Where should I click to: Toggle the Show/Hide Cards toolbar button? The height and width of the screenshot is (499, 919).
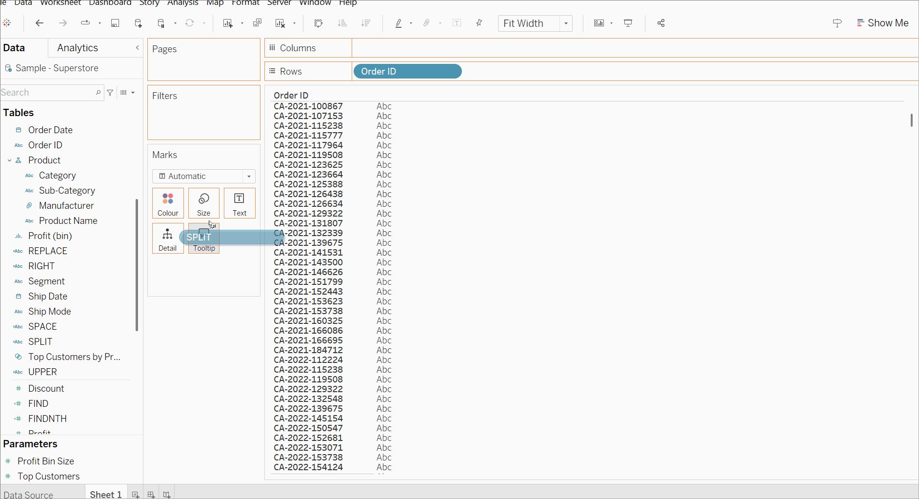[599, 23]
